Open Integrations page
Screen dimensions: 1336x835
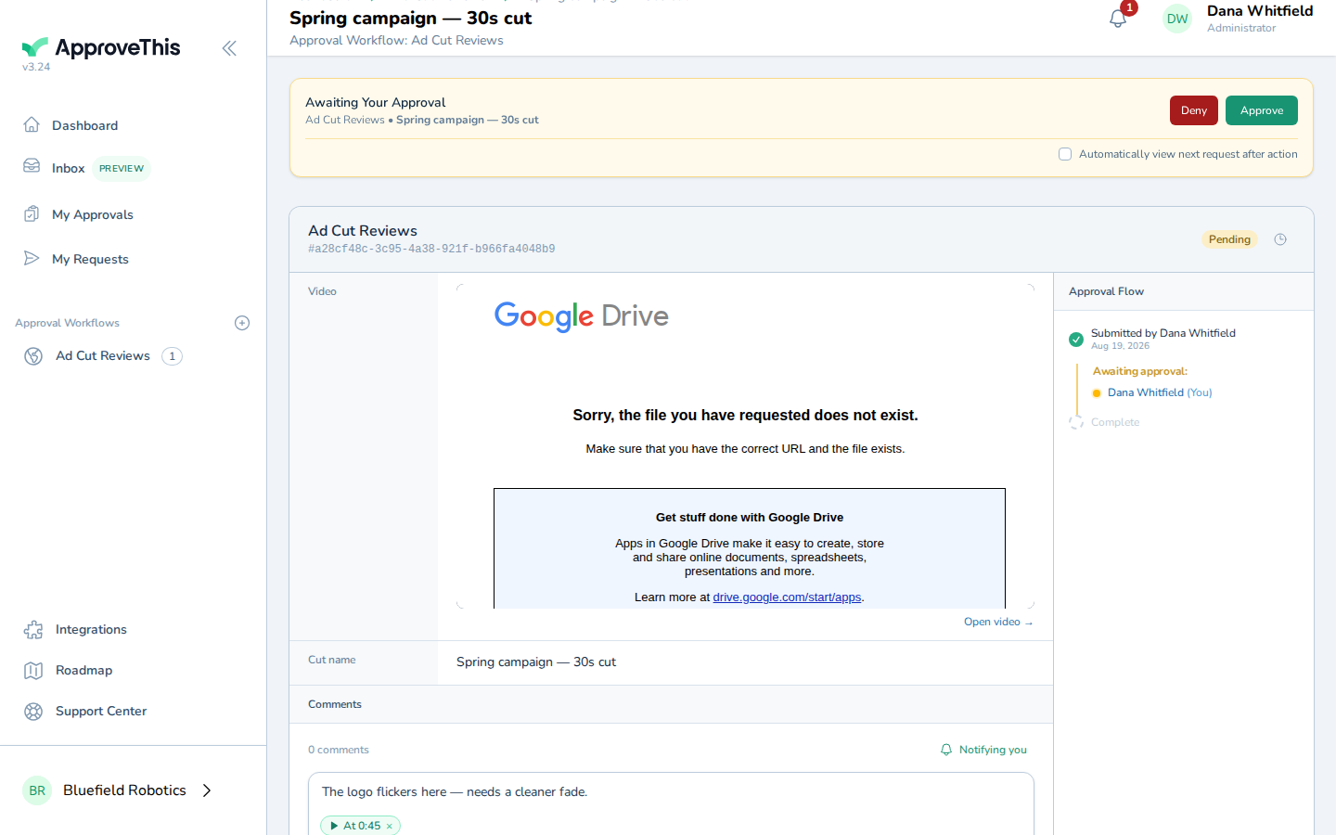click(x=91, y=629)
